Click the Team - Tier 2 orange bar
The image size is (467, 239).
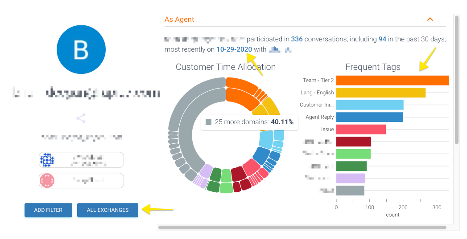pyautogui.click(x=393, y=81)
